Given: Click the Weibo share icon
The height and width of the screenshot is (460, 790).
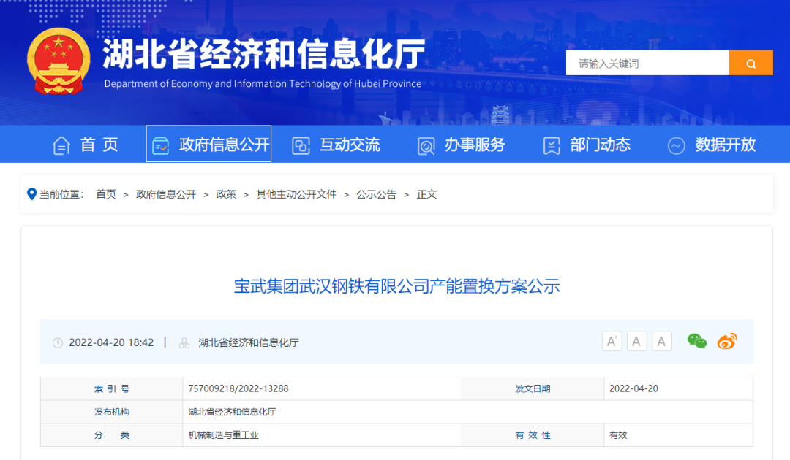Looking at the screenshot, I should 726,340.
